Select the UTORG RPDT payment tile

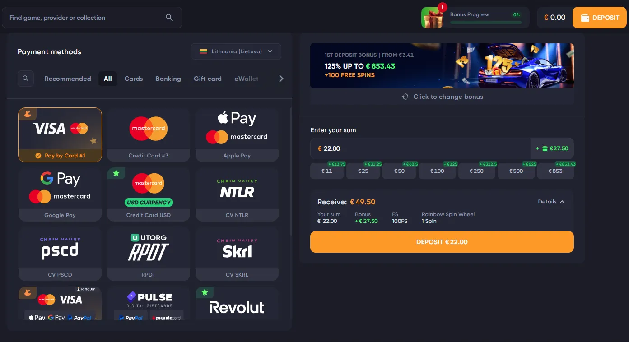[149, 254]
